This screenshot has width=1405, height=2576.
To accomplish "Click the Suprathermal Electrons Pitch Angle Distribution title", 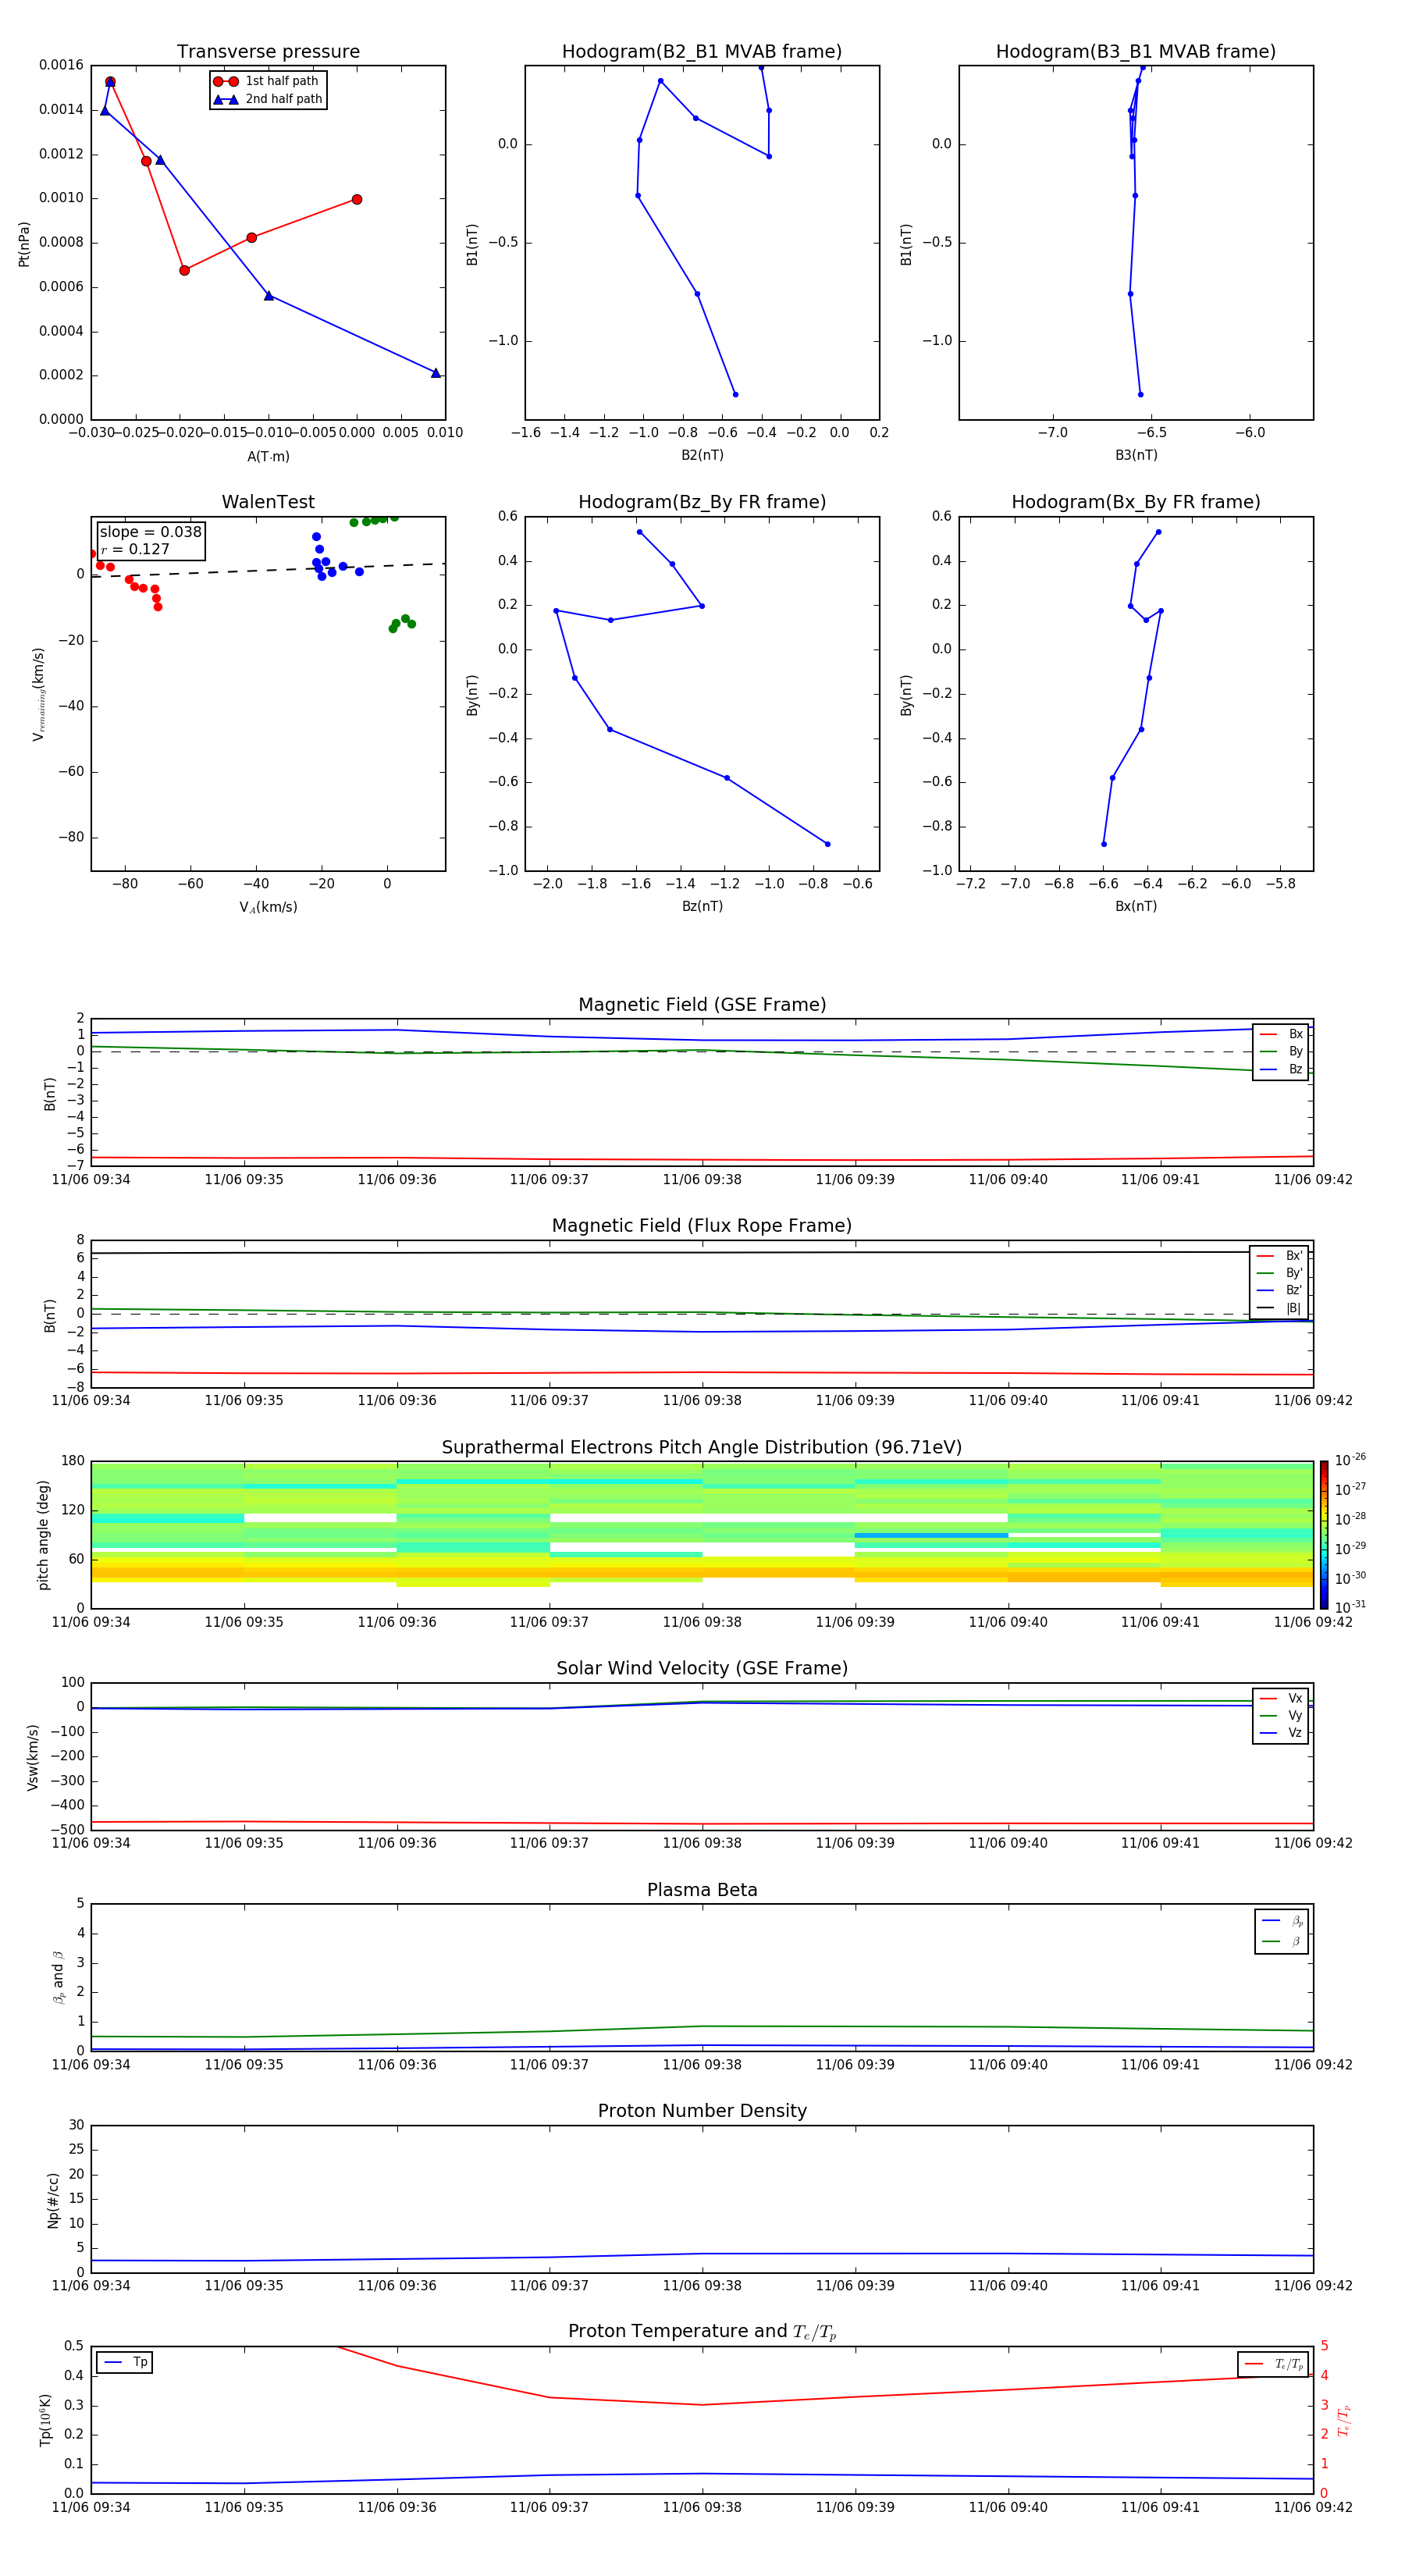I will [x=702, y=1447].
